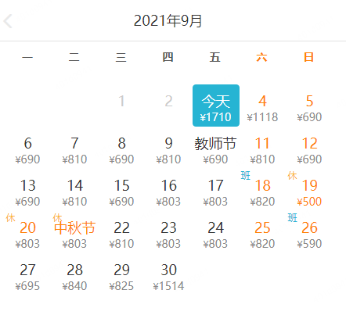Click the 三 Wednesday column header
The height and width of the screenshot is (315, 346).
tap(121, 57)
